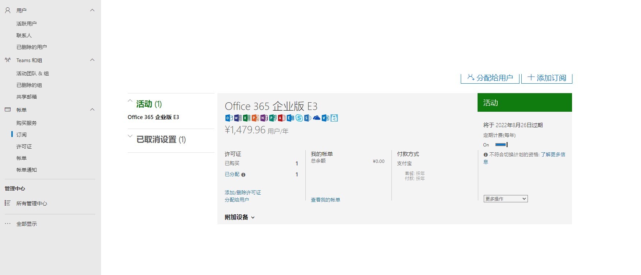641x275 pixels.
Task: Click the SharePoint app icon
Action: [308, 118]
